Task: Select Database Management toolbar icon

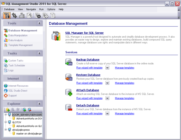Action: [x=7, y=16]
